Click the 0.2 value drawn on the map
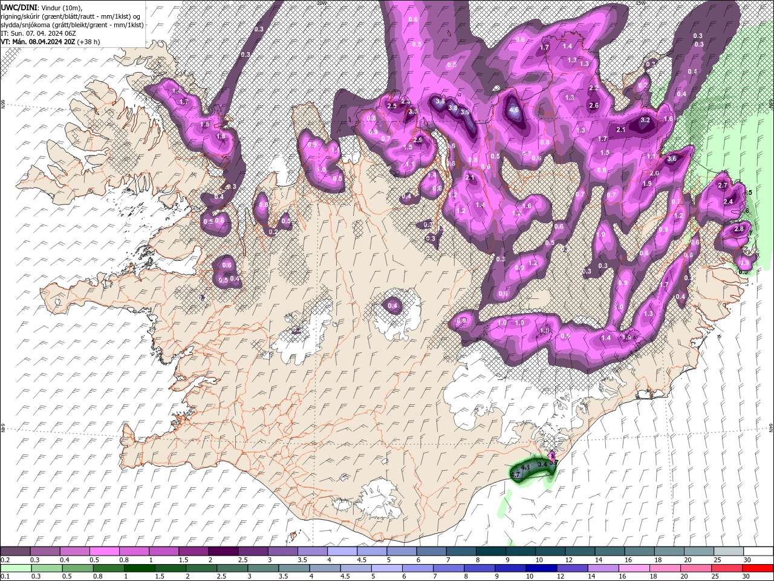Screen dimensions: 774x581 (x=273, y=232)
